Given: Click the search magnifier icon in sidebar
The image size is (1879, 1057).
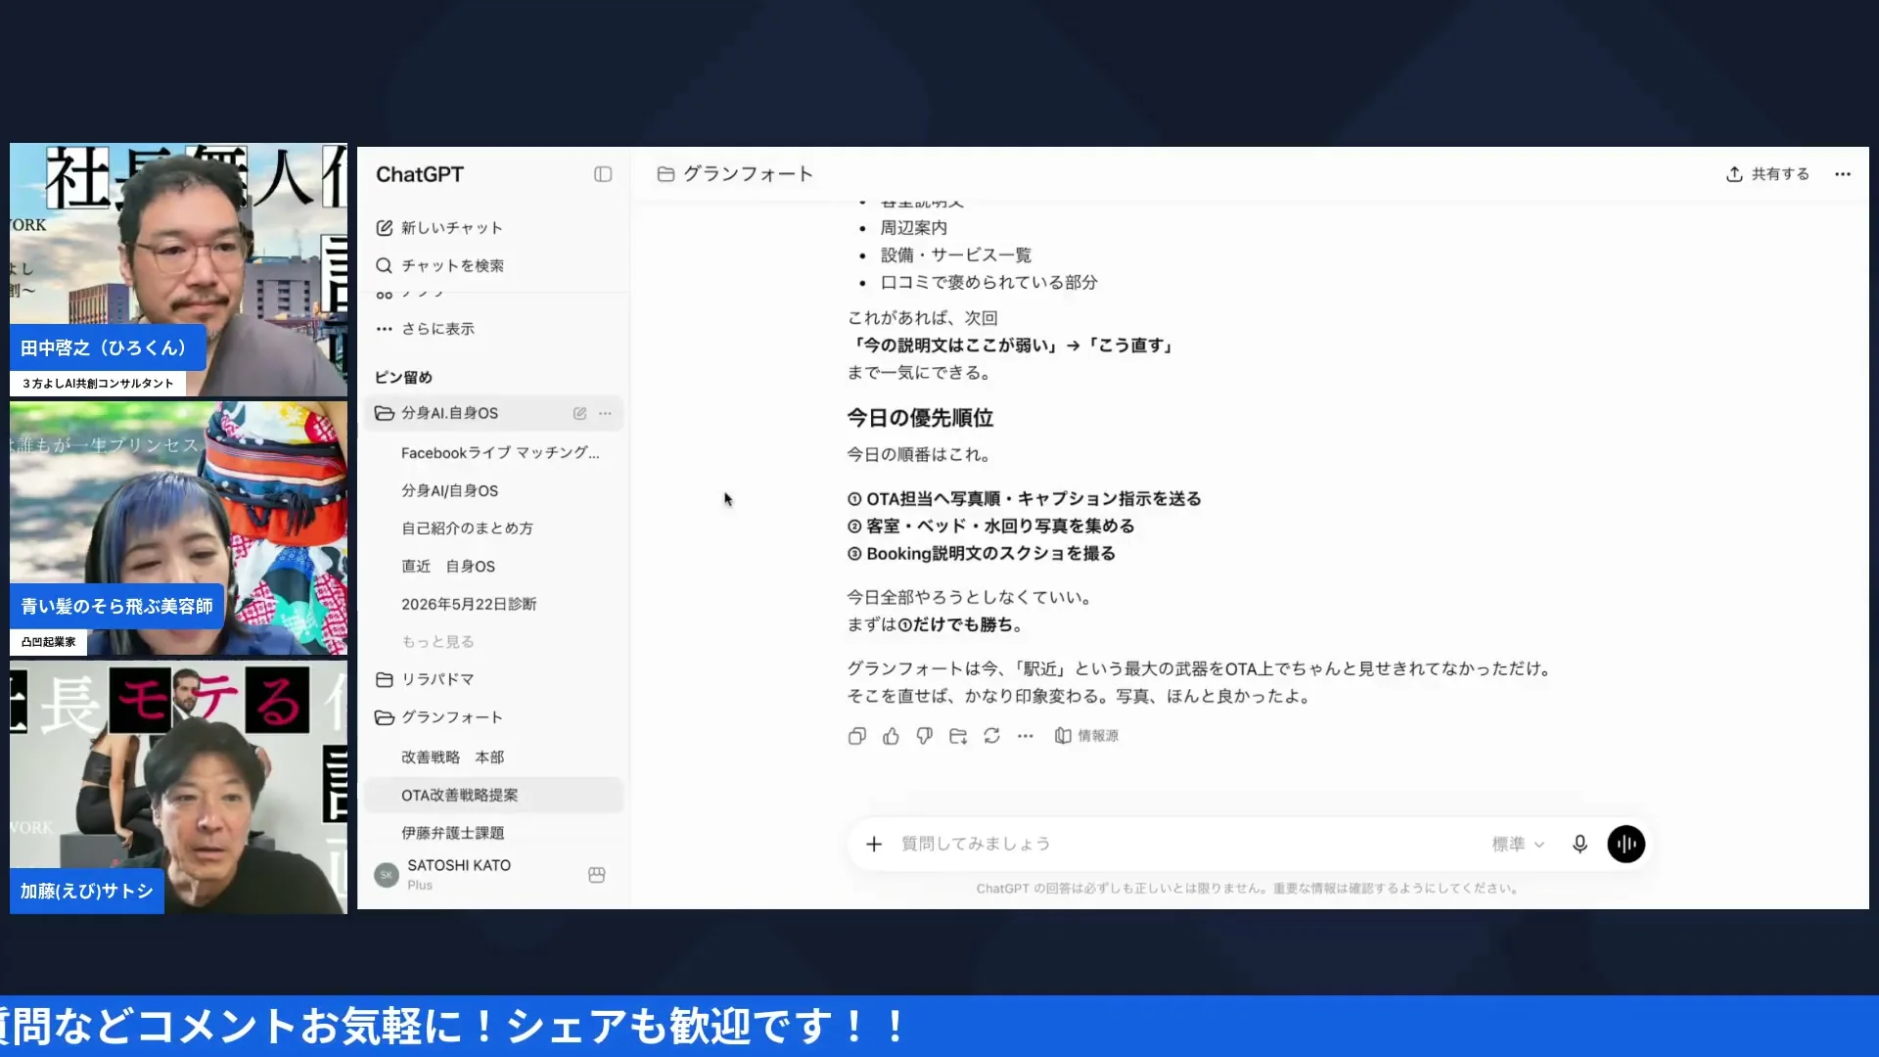Looking at the screenshot, I should [x=384, y=266].
